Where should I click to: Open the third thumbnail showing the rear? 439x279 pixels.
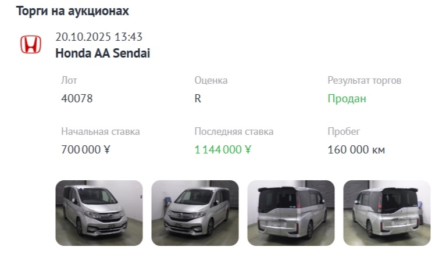(x=291, y=213)
